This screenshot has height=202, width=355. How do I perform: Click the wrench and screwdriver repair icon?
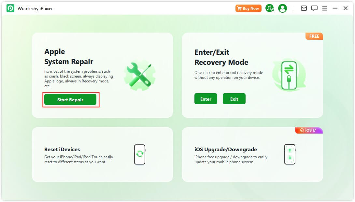(x=139, y=76)
